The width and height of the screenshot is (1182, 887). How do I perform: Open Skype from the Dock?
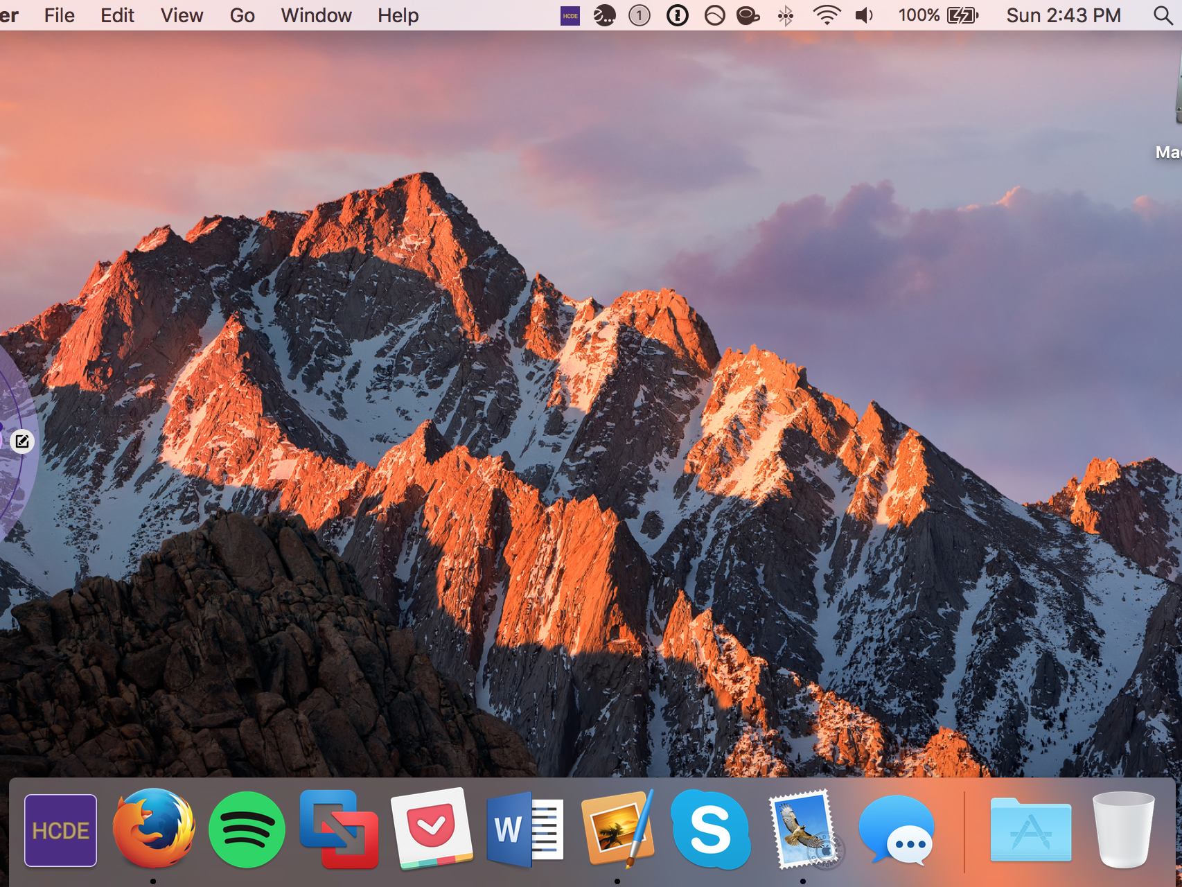tap(710, 829)
